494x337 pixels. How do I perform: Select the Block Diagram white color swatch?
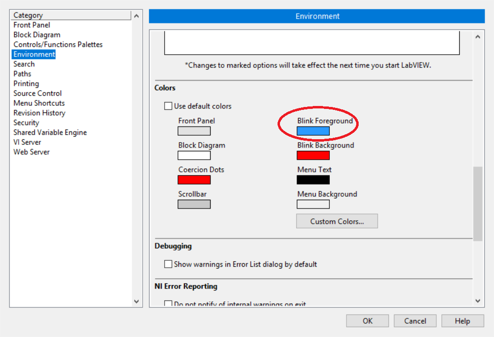pos(194,155)
